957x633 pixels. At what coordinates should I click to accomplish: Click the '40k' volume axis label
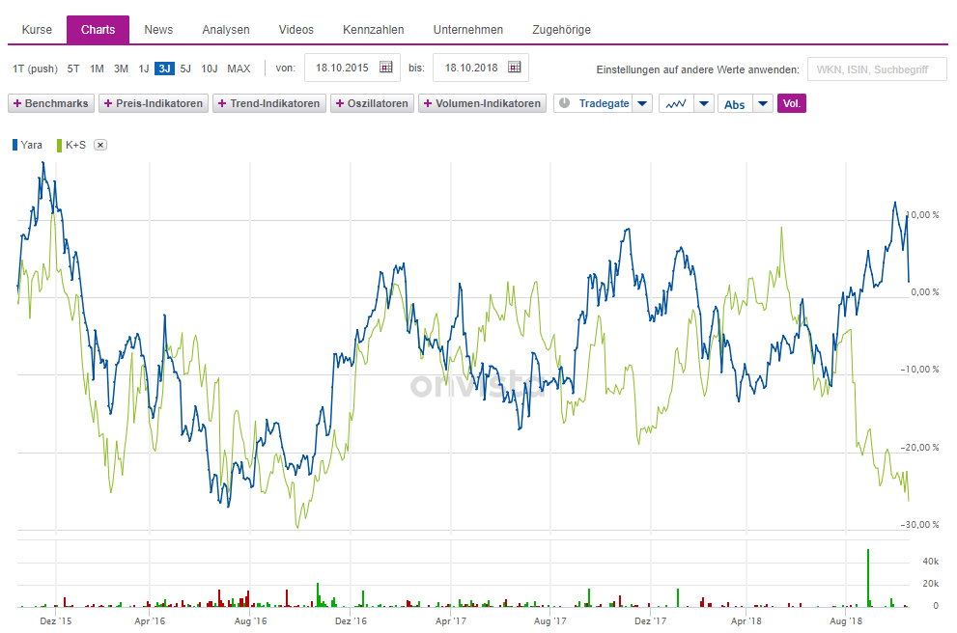click(x=931, y=561)
